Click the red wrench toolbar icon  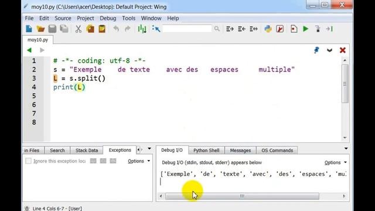pyautogui.click(x=280, y=29)
